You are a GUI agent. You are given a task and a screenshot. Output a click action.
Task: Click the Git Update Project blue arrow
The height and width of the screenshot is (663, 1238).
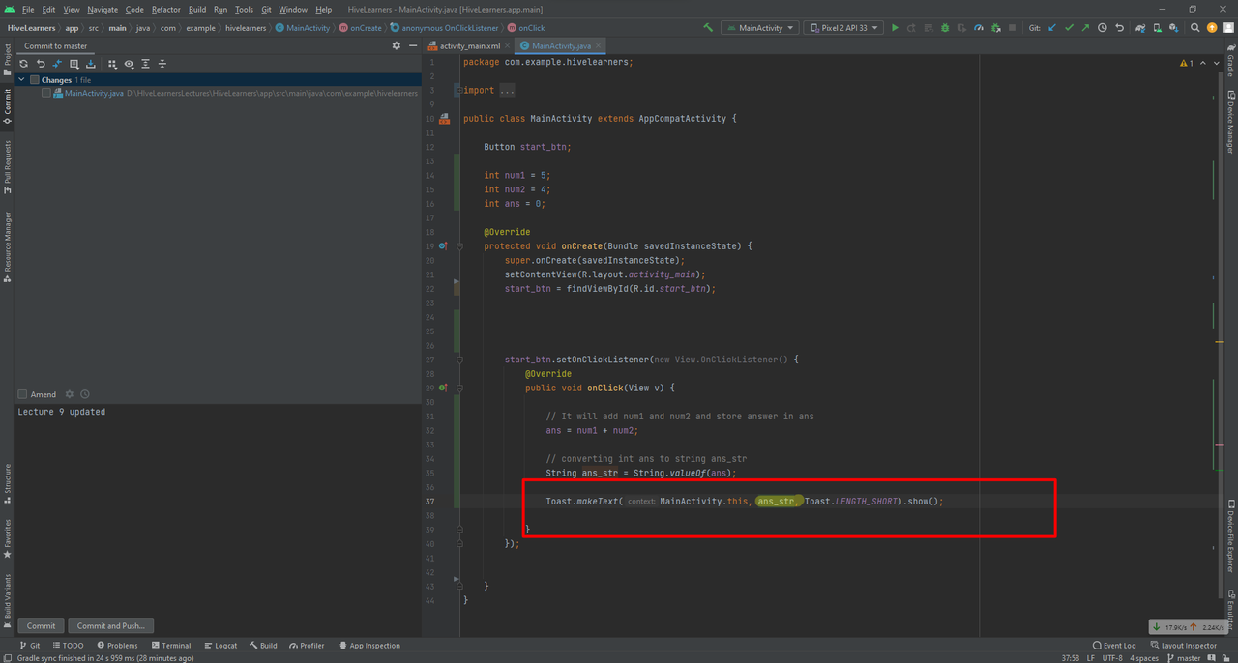(1052, 28)
